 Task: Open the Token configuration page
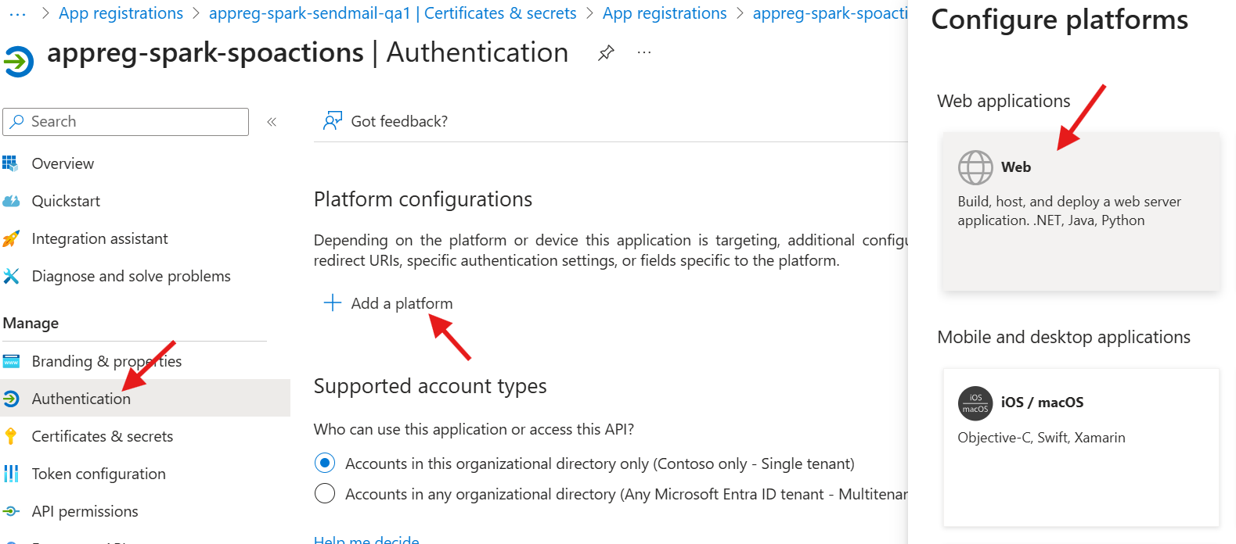click(99, 474)
